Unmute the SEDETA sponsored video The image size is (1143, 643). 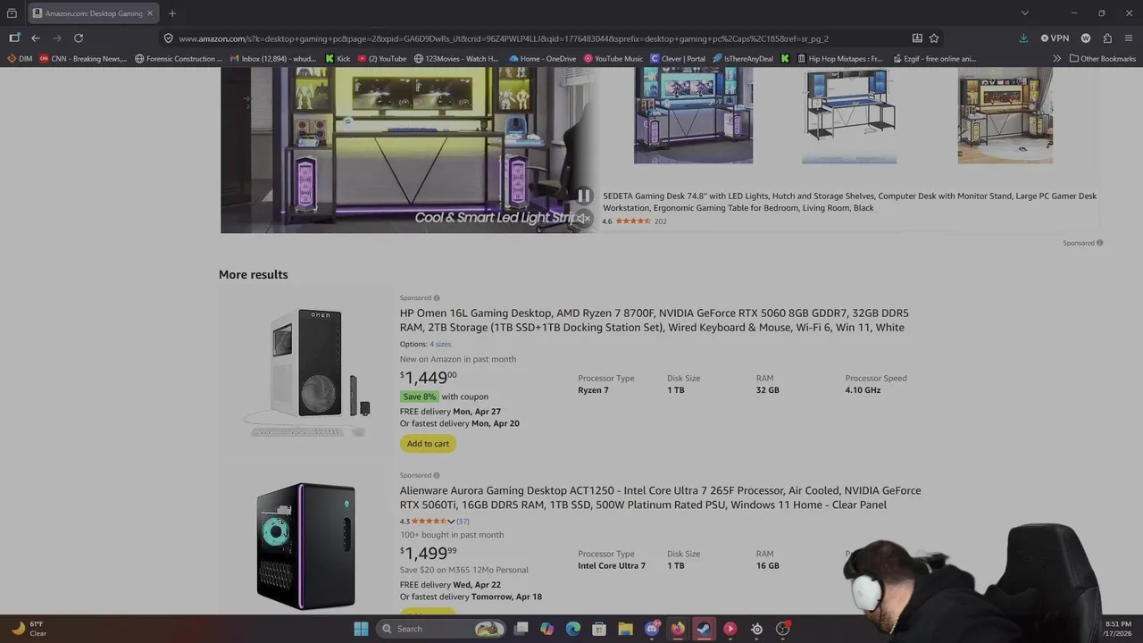583,218
